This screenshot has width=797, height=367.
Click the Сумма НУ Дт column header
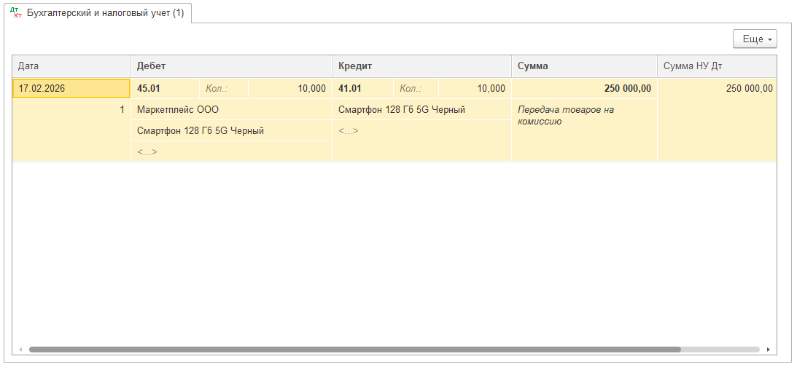[x=718, y=66]
